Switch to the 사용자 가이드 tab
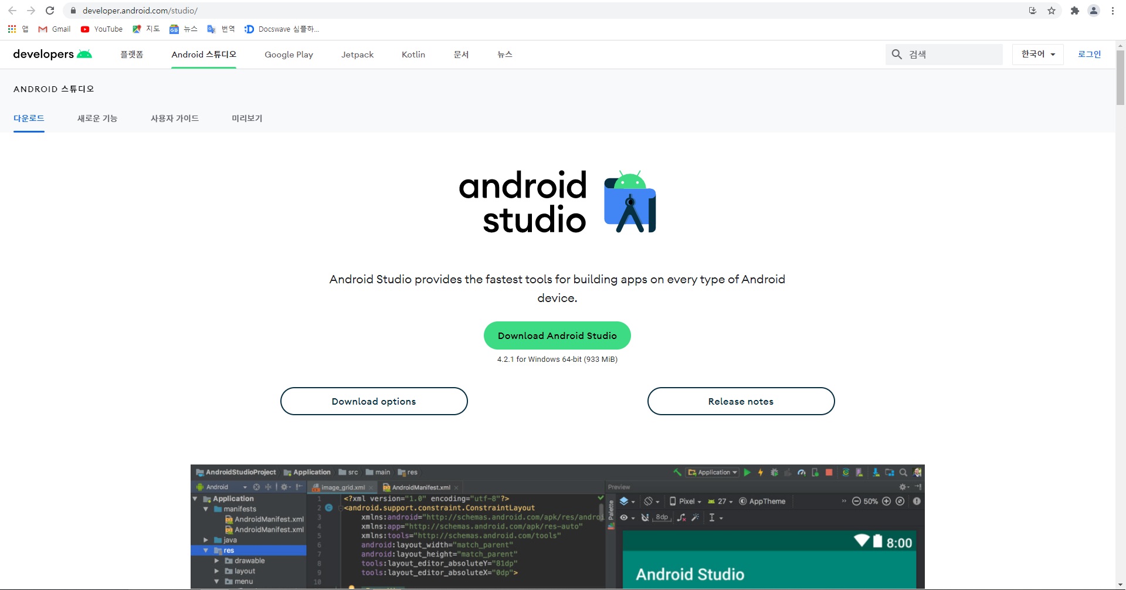The width and height of the screenshot is (1126, 590). 175,118
